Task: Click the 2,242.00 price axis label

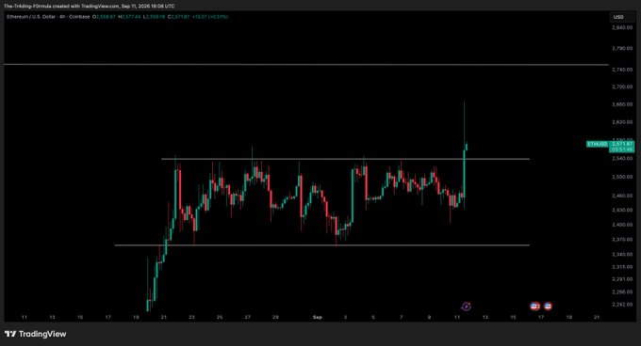Action: pyautogui.click(x=622, y=305)
